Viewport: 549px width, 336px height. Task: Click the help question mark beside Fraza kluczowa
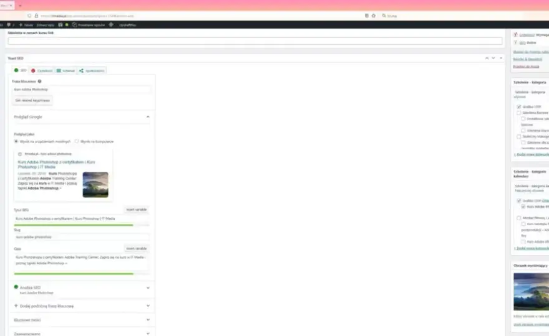coord(39,82)
